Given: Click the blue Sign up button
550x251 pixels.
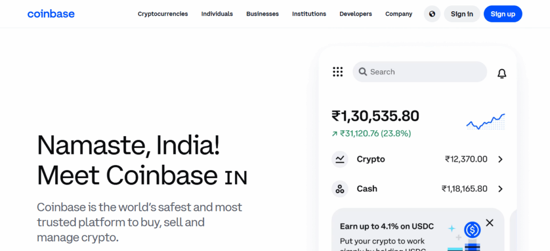Looking at the screenshot, I should (503, 14).
